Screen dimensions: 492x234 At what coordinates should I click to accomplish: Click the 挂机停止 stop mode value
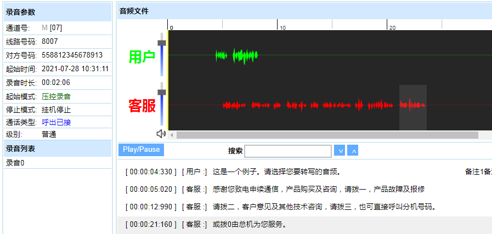(x=56, y=110)
